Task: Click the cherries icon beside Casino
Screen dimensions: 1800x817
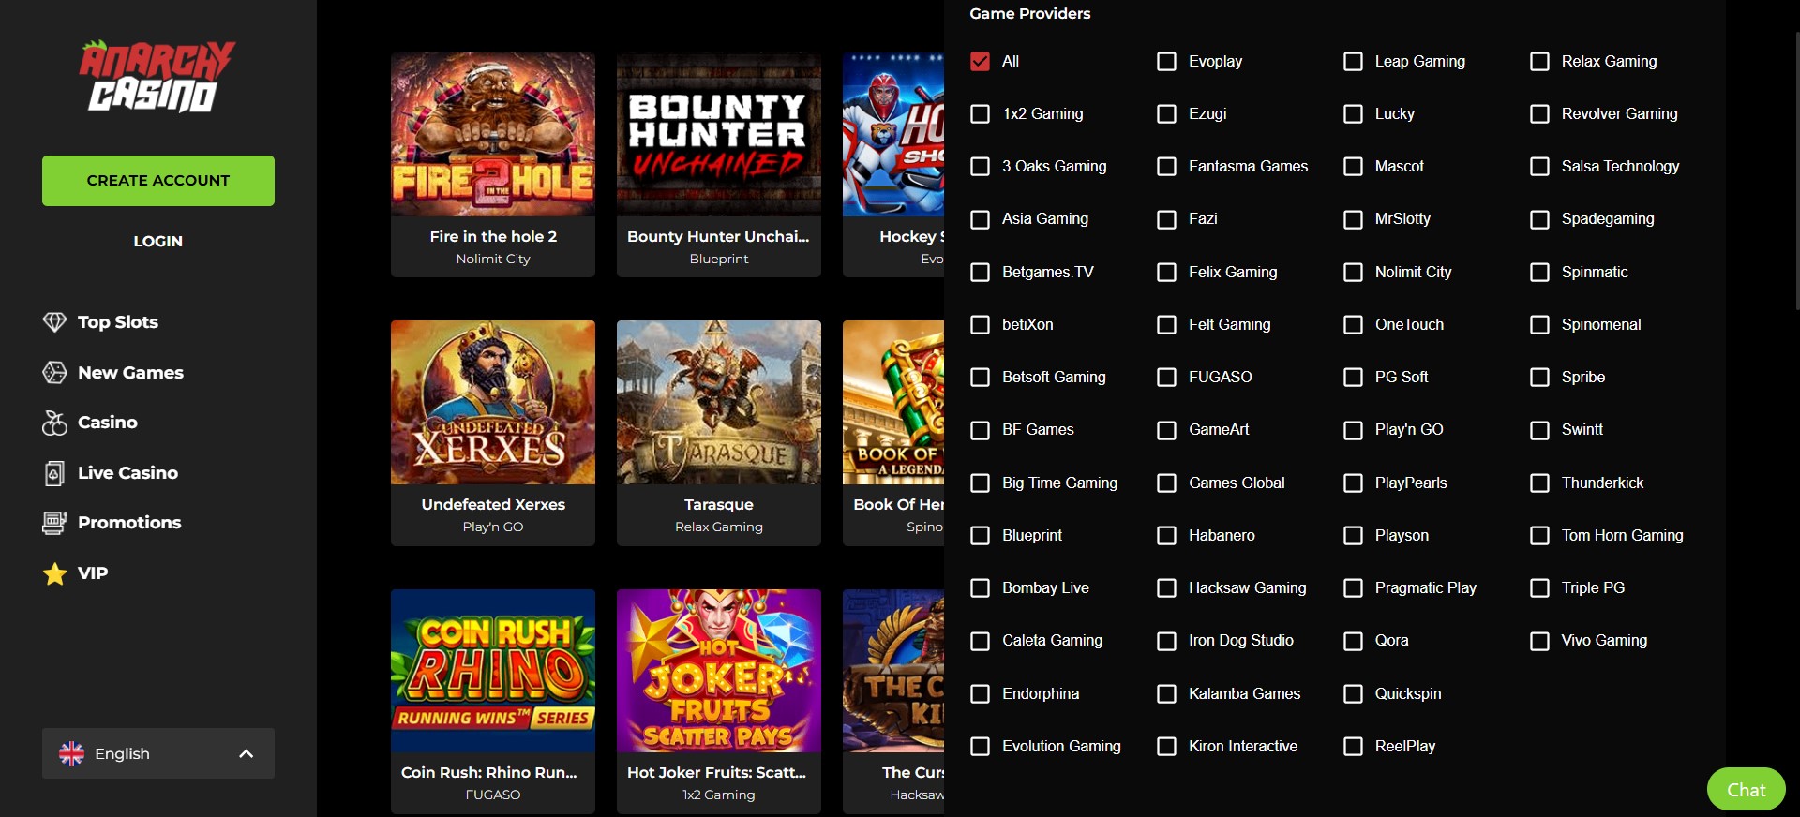Action: click(x=54, y=423)
